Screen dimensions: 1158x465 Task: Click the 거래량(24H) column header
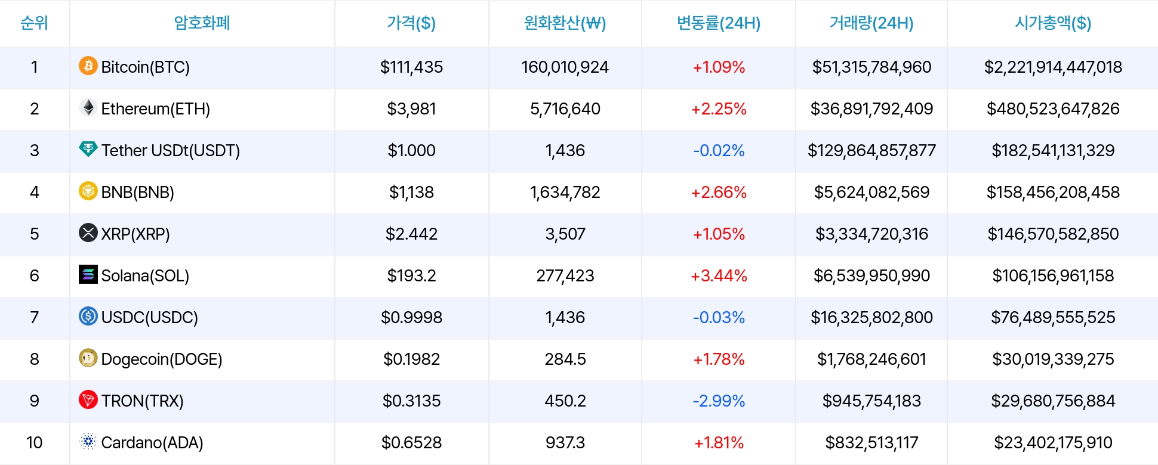point(871,23)
